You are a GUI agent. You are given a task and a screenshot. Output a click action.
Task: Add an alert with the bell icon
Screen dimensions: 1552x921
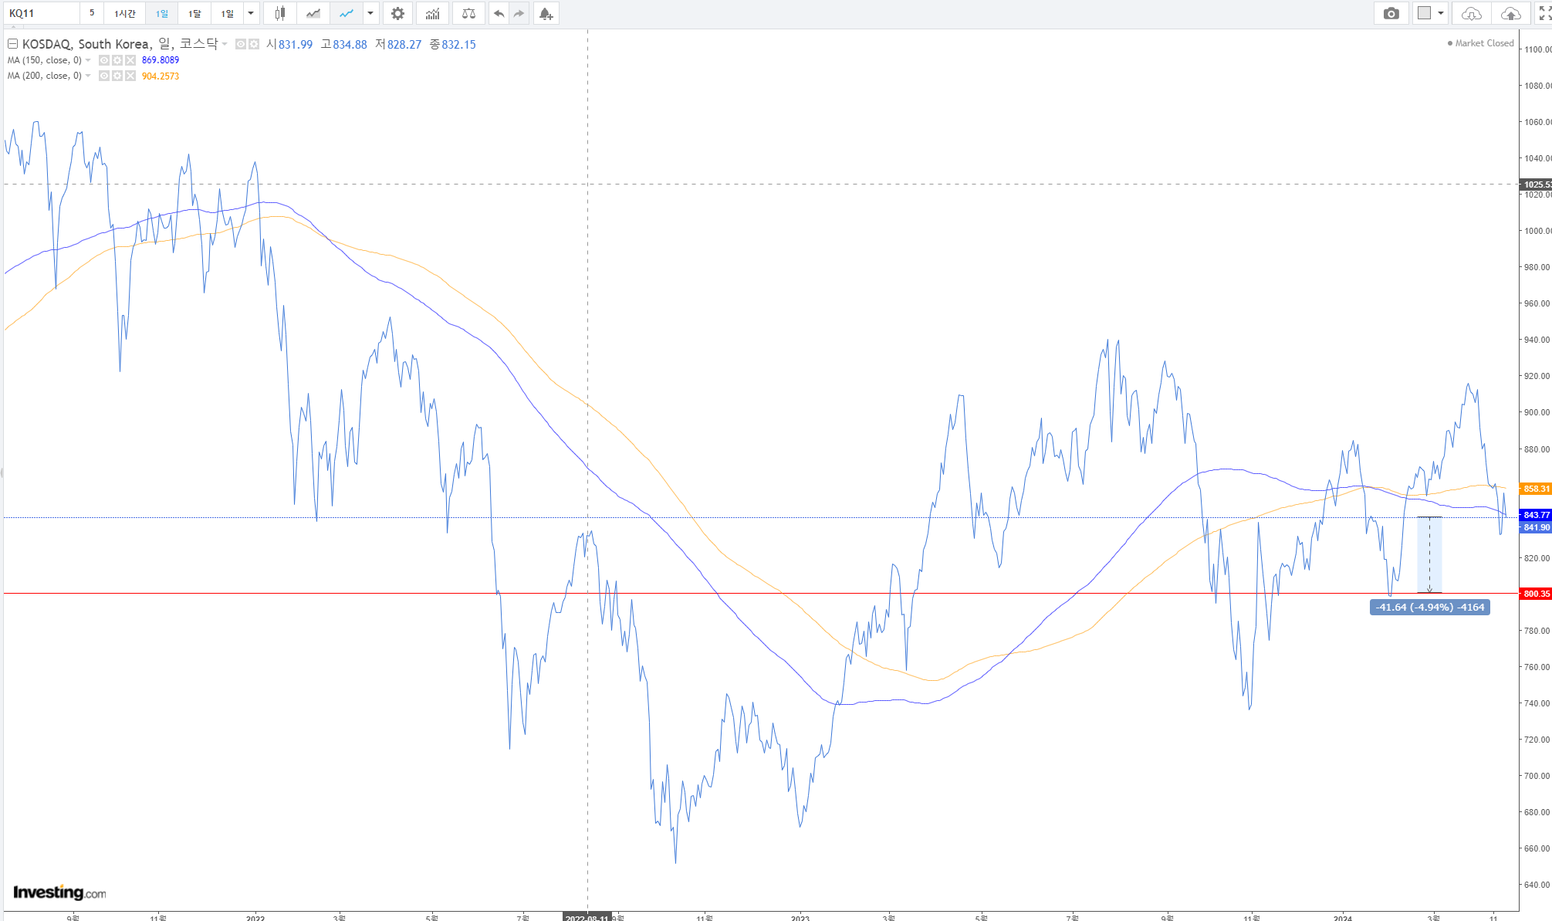546,13
